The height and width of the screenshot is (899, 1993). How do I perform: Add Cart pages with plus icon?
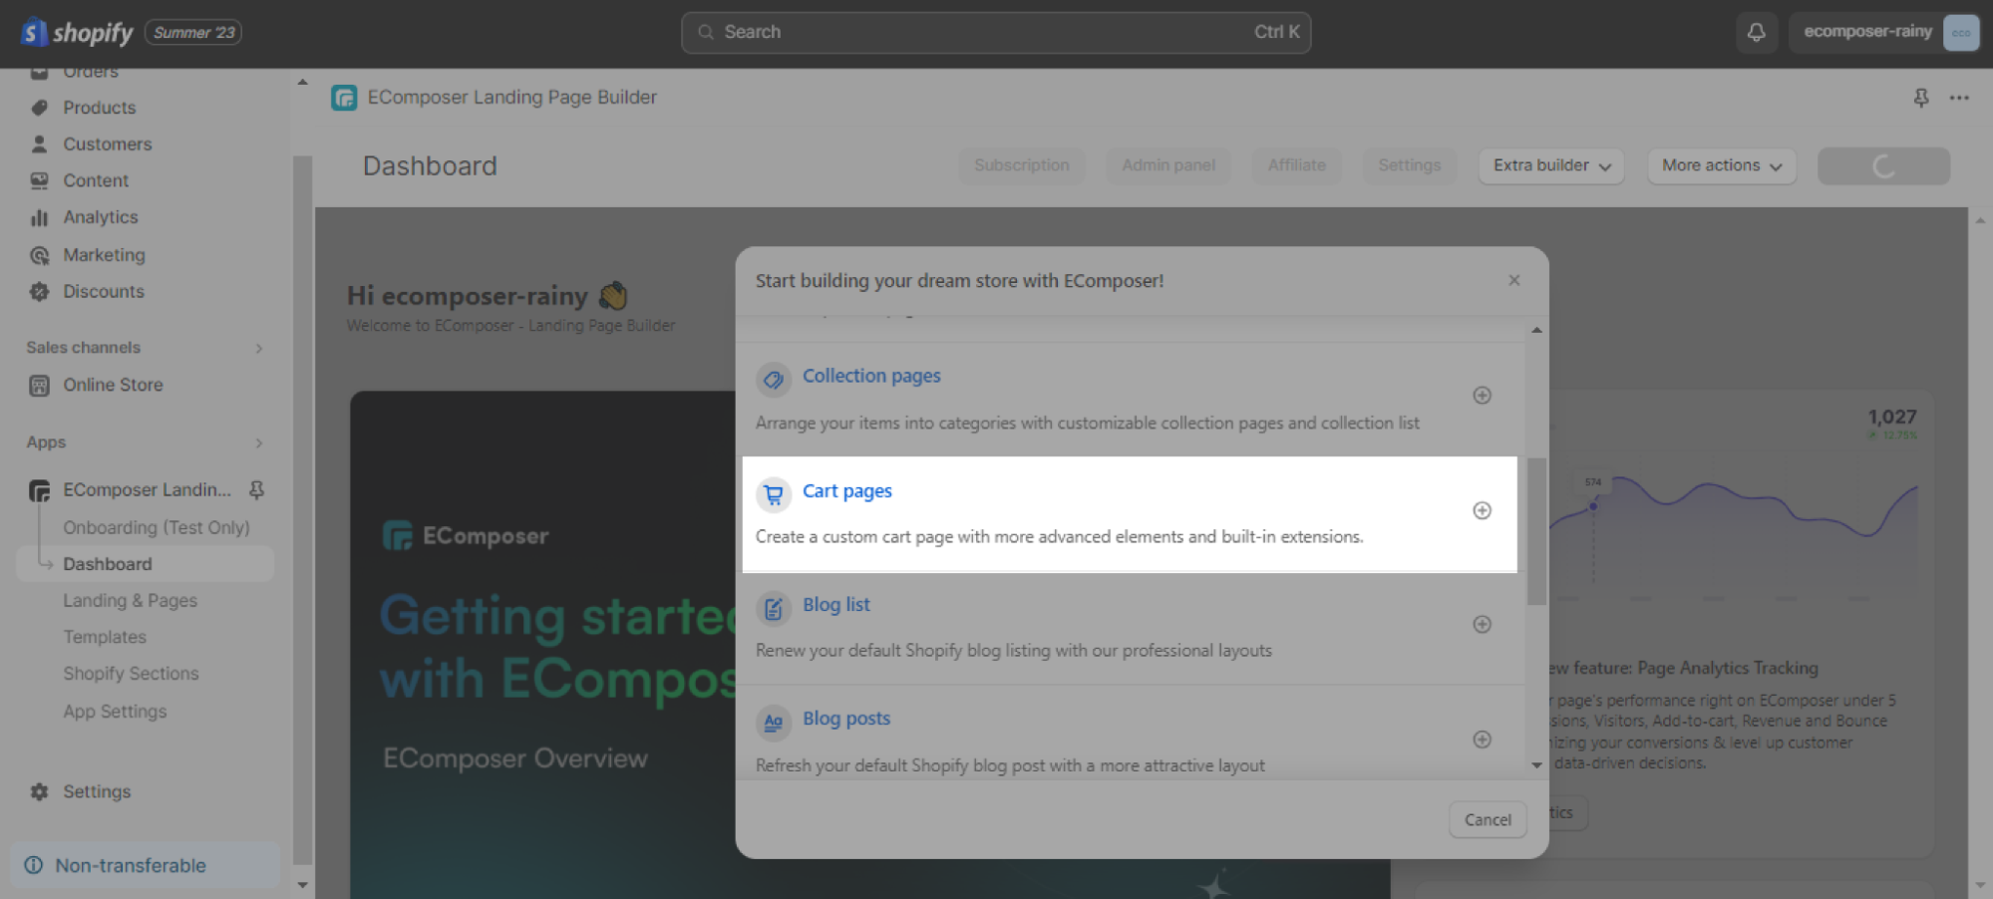[x=1483, y=510]
